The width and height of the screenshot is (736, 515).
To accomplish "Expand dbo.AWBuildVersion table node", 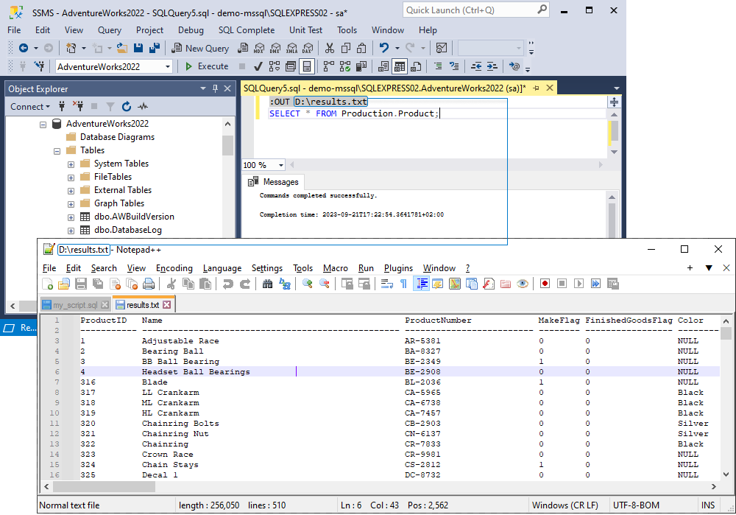I will point(71,217).
